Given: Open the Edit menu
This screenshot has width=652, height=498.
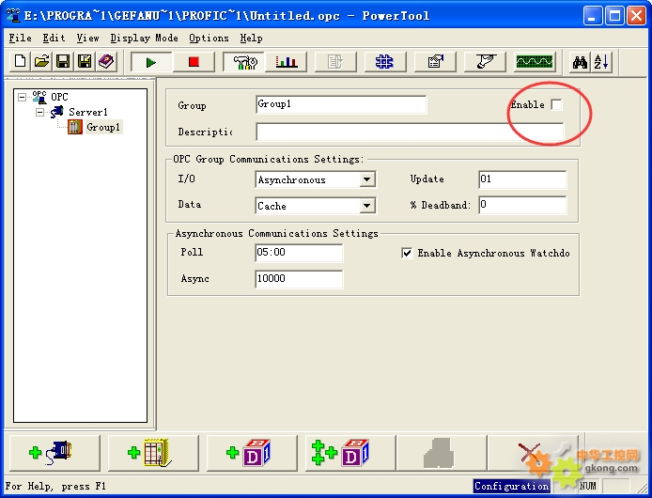Looking at the screenshot, I should click(x=54, y=38).
